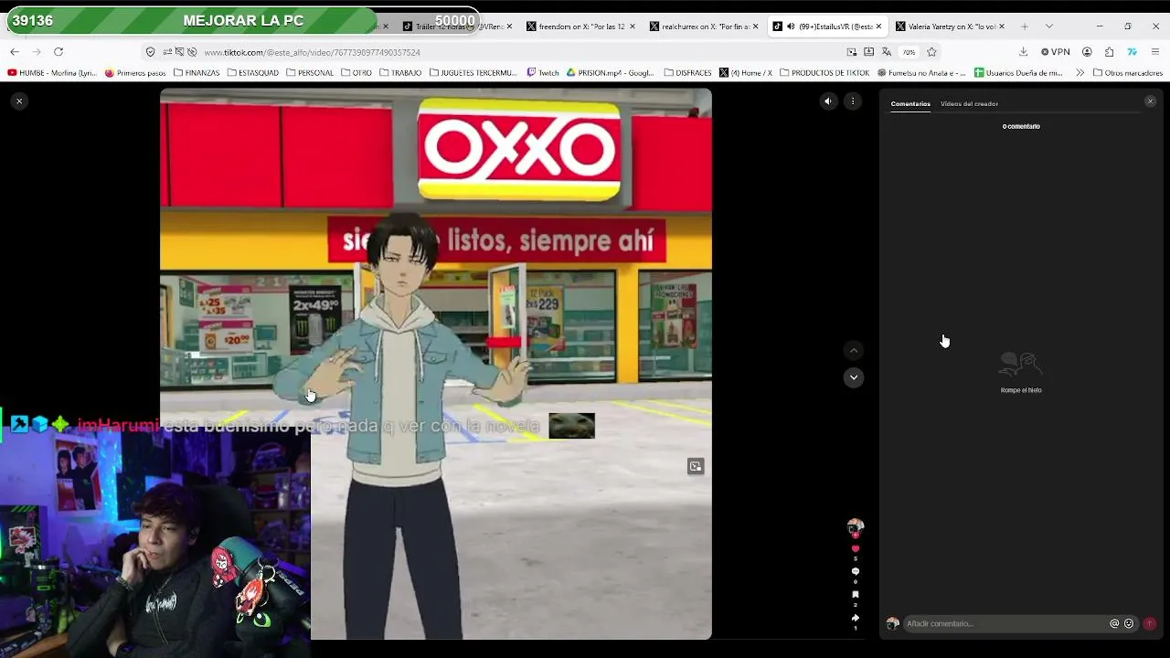Open the PRISION.mp4 Google Drive bookmark
This screenshot has width=1170, height=658.
click(611, 73)
